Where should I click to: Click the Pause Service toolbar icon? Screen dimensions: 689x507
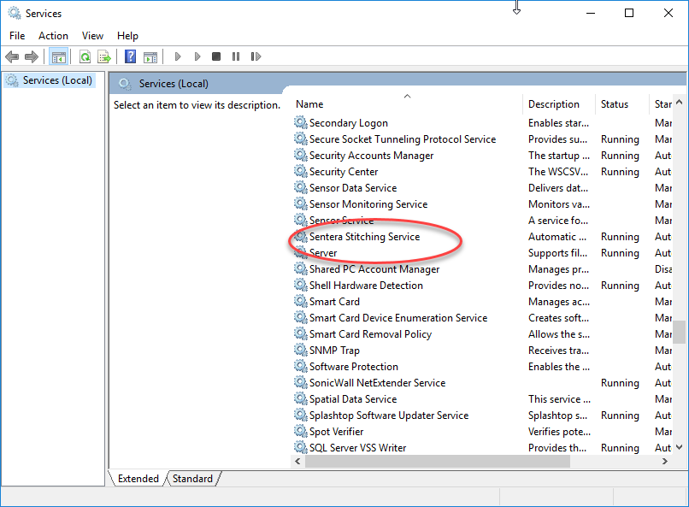[x=236, y=57]
